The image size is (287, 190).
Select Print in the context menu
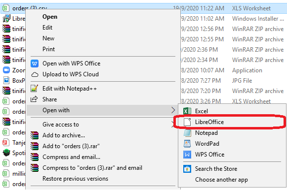click(49, 49)
